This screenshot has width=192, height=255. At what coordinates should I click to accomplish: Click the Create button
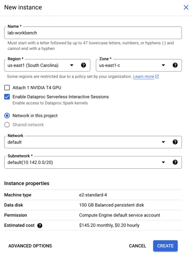(165, 246)
